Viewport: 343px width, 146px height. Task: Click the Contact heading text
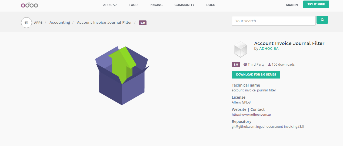(258, 109)
